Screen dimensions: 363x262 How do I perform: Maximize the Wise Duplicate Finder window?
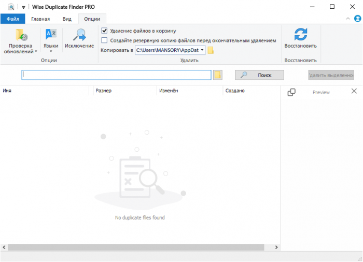pos(332,7)
